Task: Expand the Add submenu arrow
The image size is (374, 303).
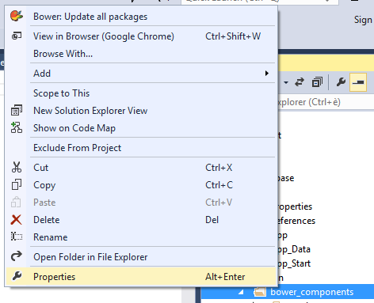Action: (x=267, y=73)
